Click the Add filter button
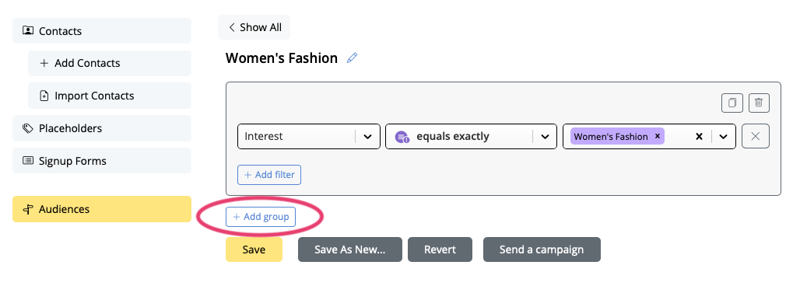The width and height of the screenshot is (807, 293). [x=269, y=175]
